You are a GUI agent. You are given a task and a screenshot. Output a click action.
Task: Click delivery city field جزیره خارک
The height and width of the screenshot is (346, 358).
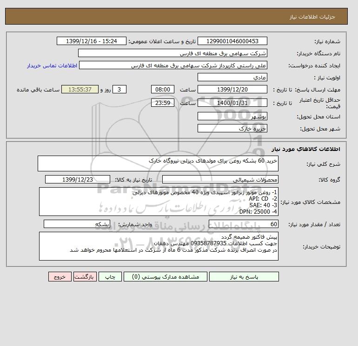tap(232, 128)
